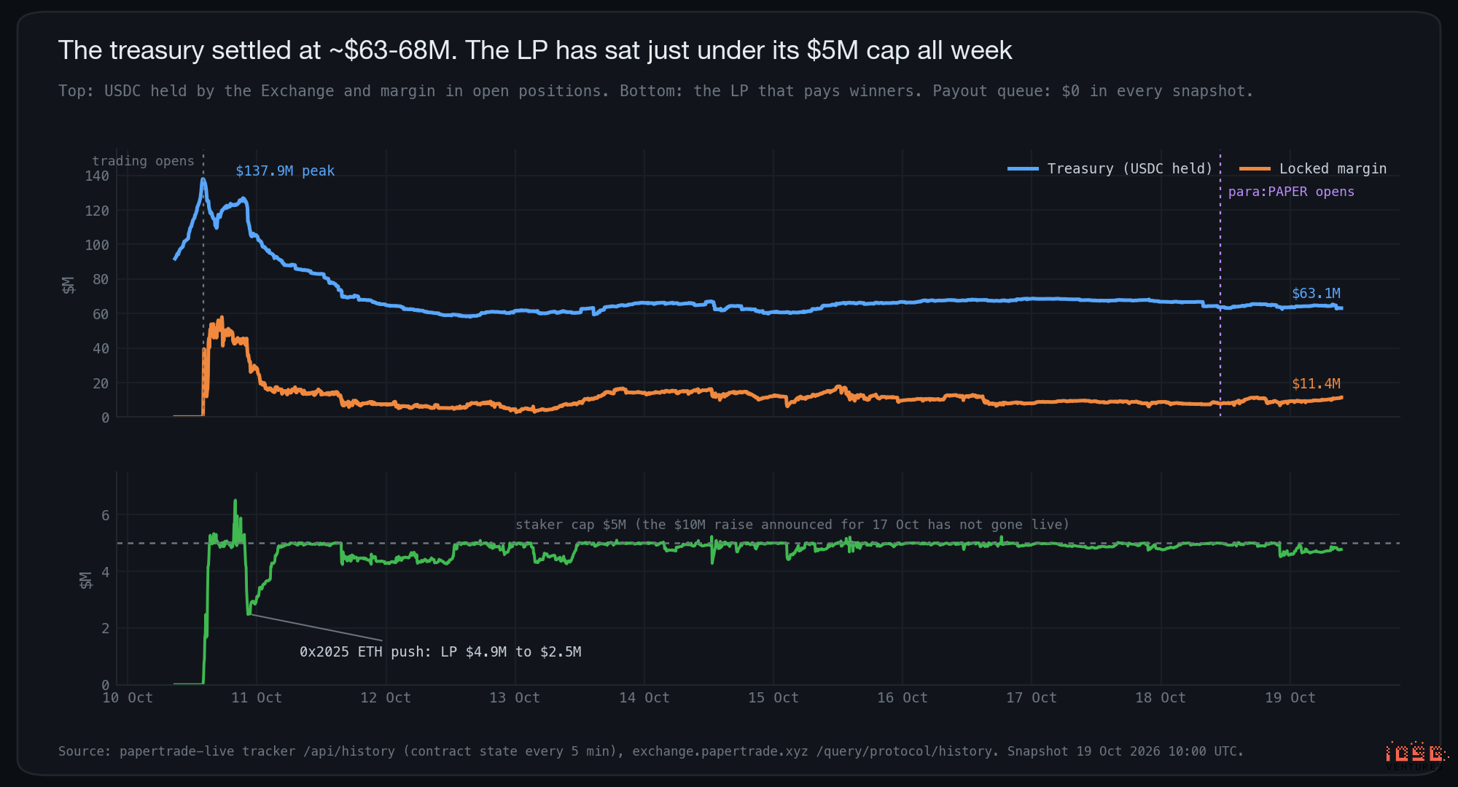Click the 11 Oct axis label
Screen dimensions: 1458x787
click(x=257, y=697)
